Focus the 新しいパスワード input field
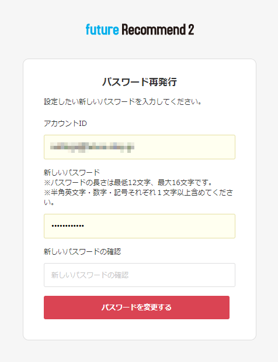Screen dimensions: 278x362 140,226
